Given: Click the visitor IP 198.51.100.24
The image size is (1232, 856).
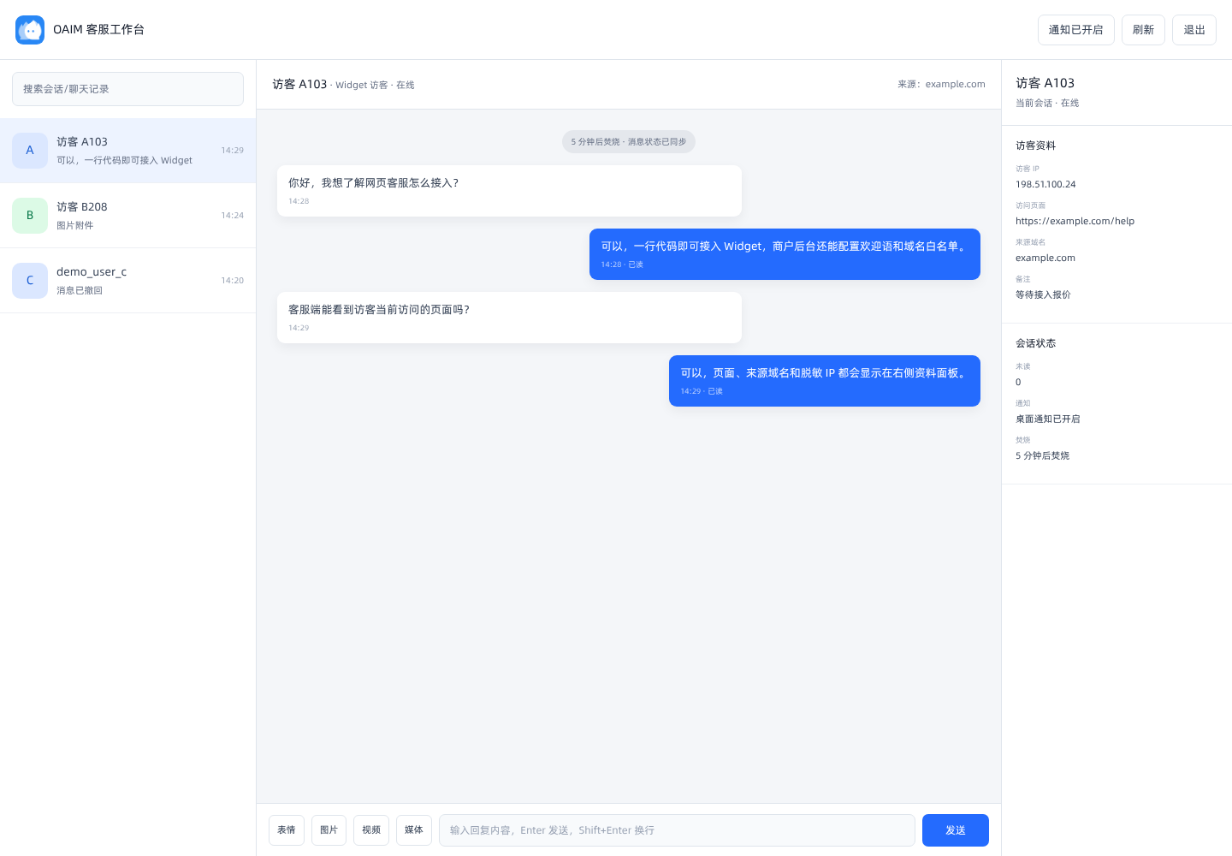Looking at the screenshot, I should (x=1045, y=184).
